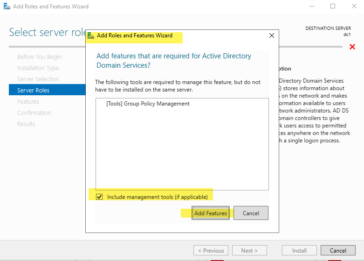
Task: Click the Select server roles page title
Action: point(48,32)
